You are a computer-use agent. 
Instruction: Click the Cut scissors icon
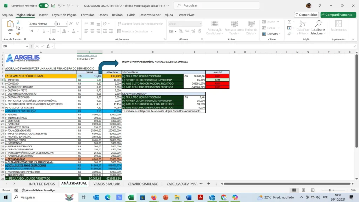[18, 22]
